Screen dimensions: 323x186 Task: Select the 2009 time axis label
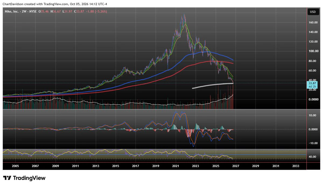[55, 166]
